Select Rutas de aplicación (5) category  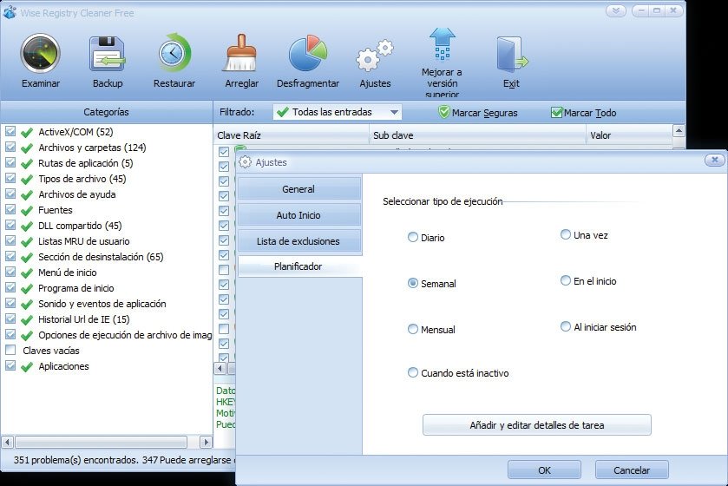click(85, 163)
